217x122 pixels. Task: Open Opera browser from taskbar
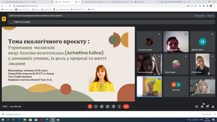pos(41,120)
